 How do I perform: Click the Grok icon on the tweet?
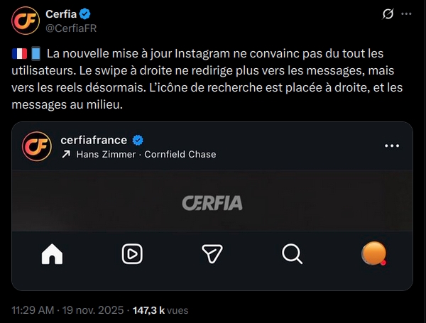pos(388,14)
